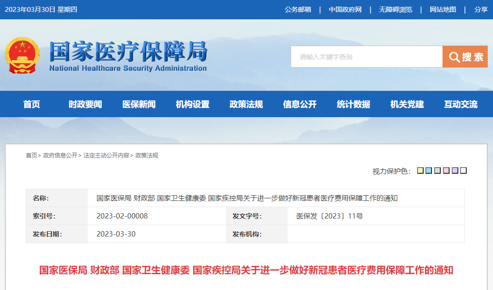The width and height of the screenshot is (493, 290).
Task: Open the 互动交流 menu
Action: [461, 104]
